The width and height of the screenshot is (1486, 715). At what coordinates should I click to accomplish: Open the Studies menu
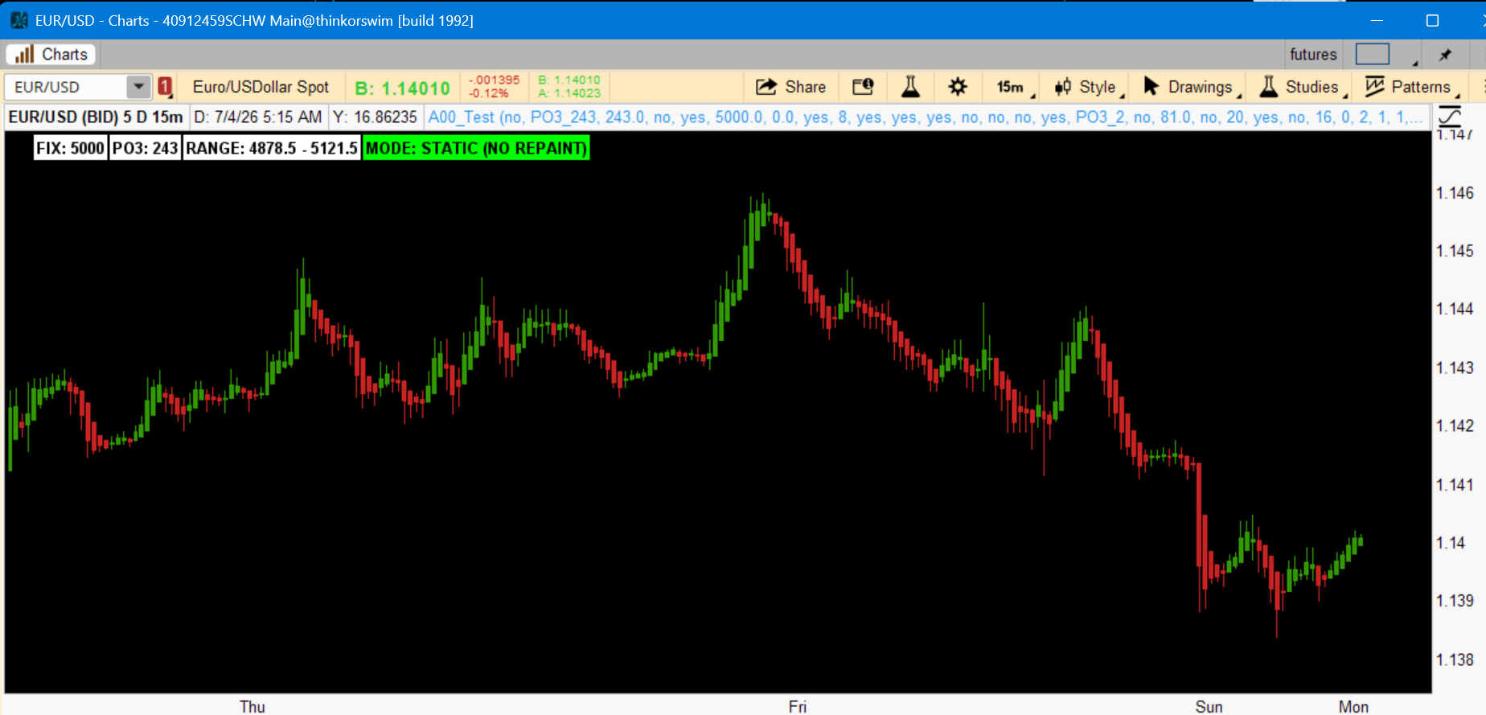coord(1303,87)
